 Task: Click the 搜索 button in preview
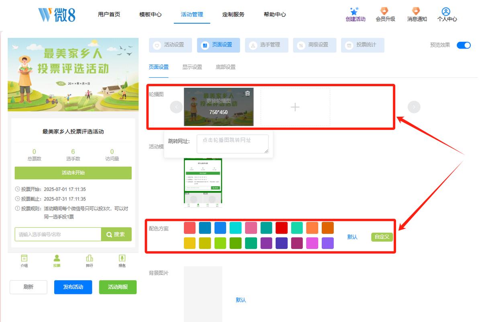[116, 234]
